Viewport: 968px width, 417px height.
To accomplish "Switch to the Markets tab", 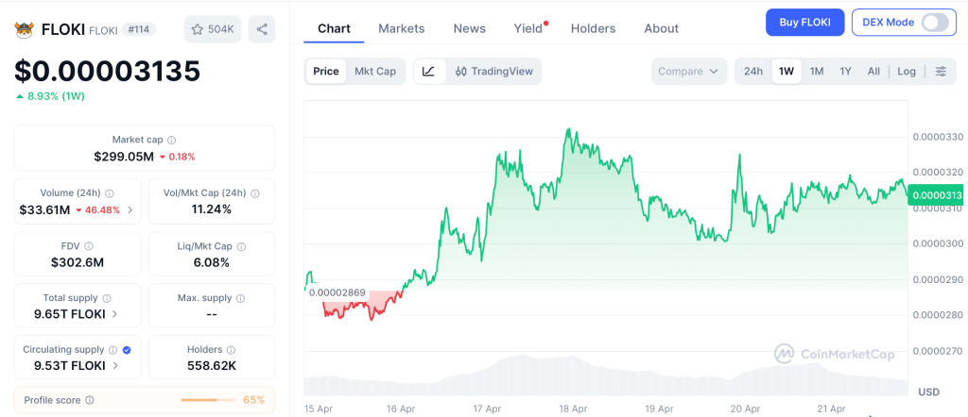I will (402, 28).
